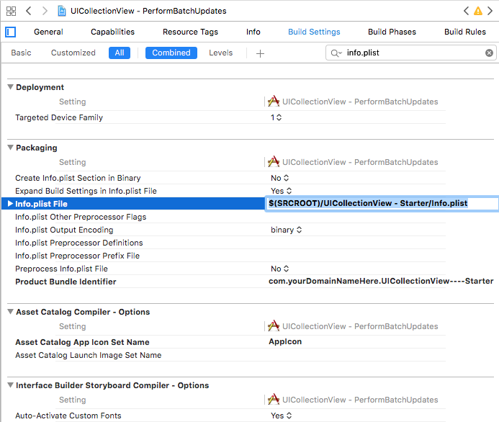
Task: Expand the Info.plist File row
Action: coord(10,204)
